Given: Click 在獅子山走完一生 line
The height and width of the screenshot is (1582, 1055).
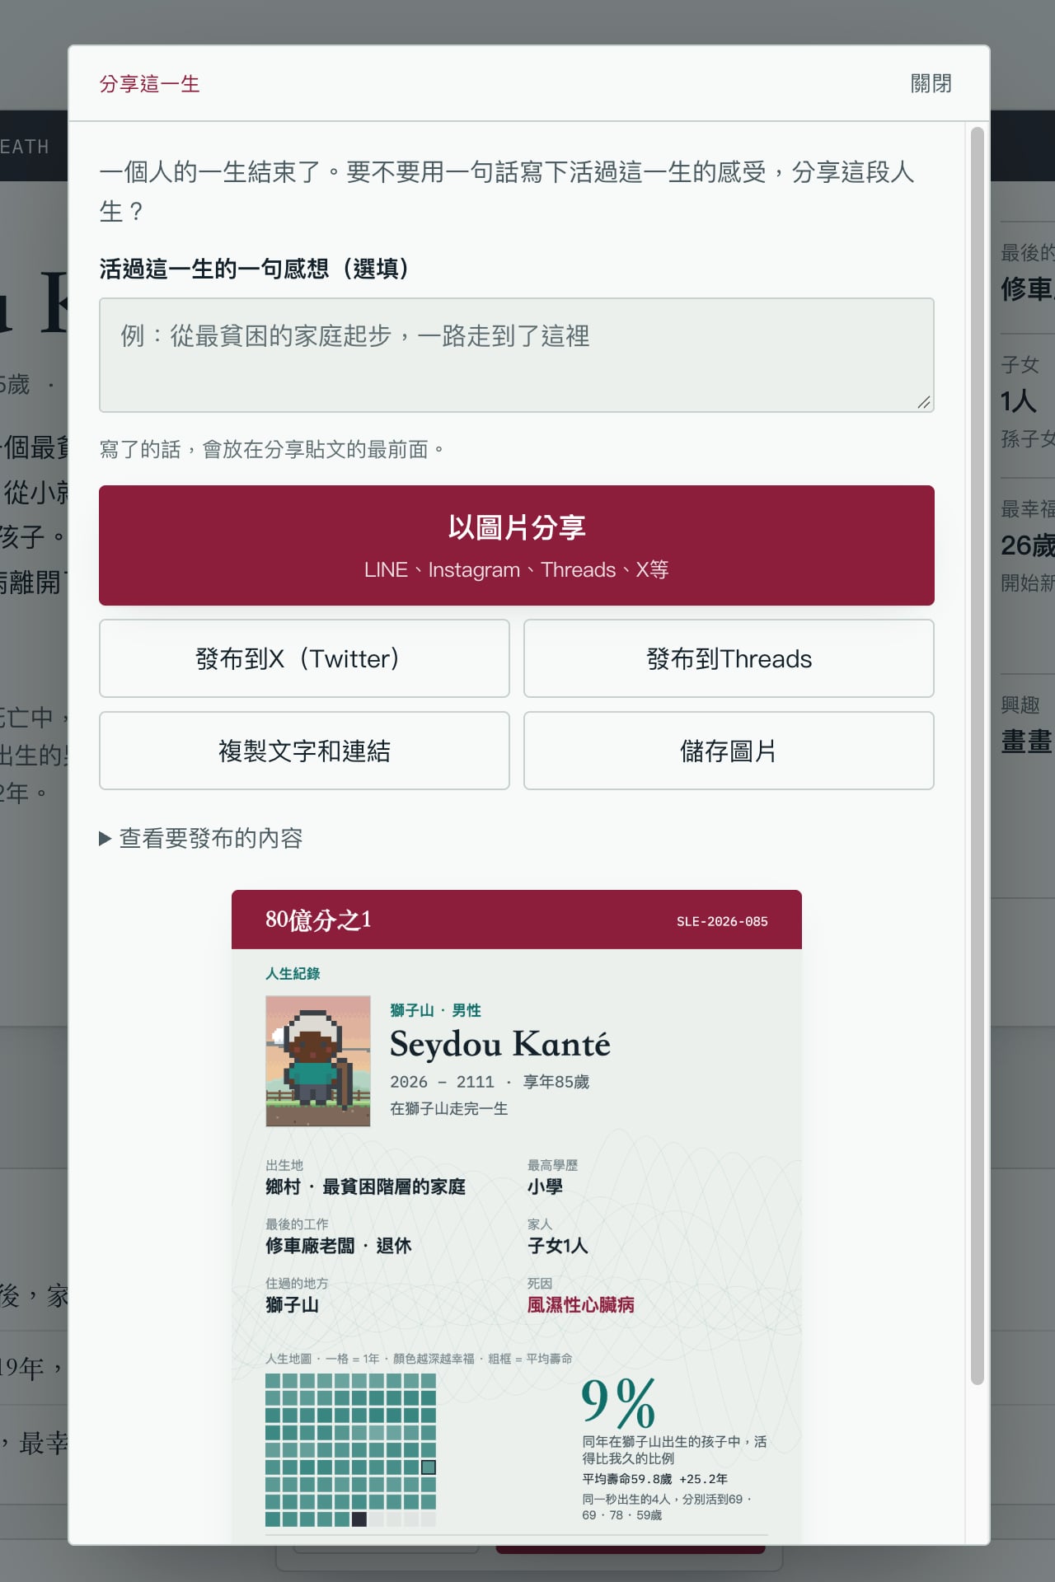Looking at the screenshot, I should (x=448, y=1108).
